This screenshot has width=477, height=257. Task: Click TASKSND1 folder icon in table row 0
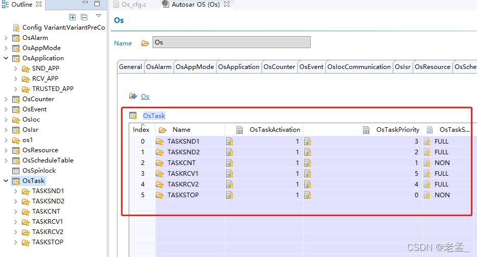(159, 142)
